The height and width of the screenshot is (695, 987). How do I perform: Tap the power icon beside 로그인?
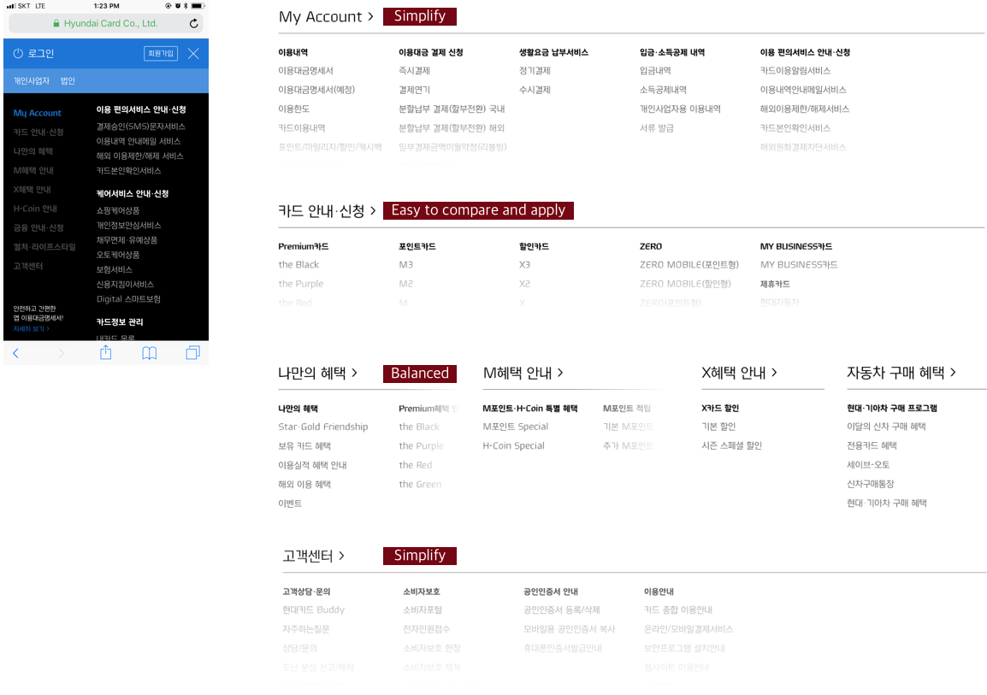(x=18, y=54)
